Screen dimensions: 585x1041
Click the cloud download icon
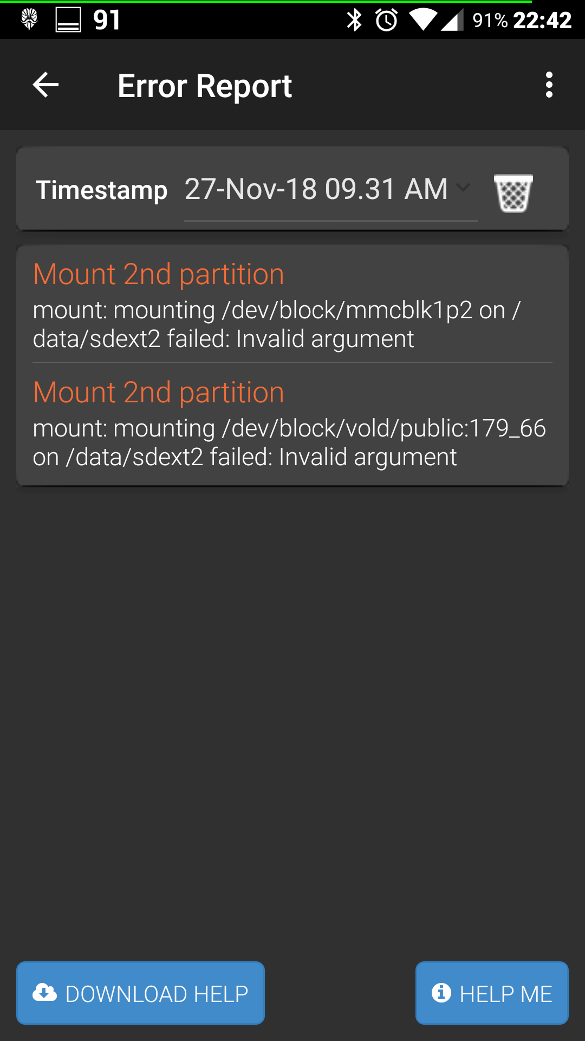44,992
